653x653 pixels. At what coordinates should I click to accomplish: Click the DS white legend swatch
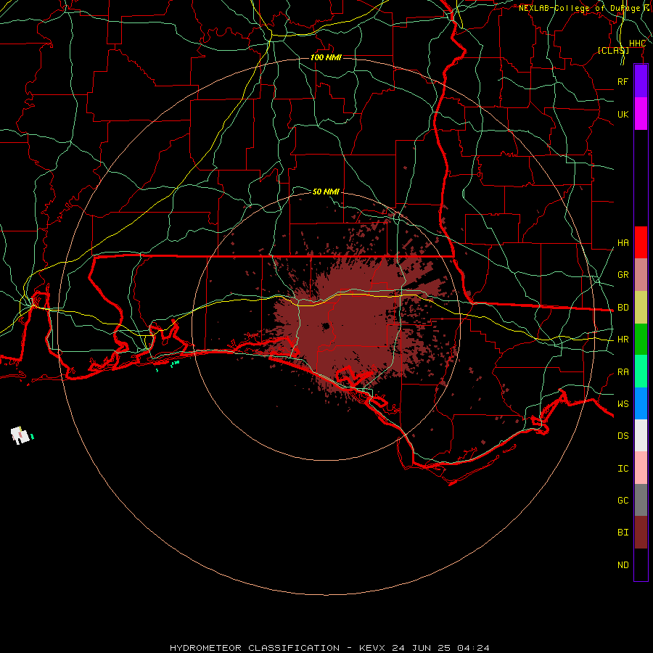click(x=641, y=435)
